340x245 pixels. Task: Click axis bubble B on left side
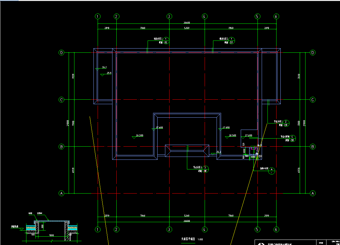[61, 147]
